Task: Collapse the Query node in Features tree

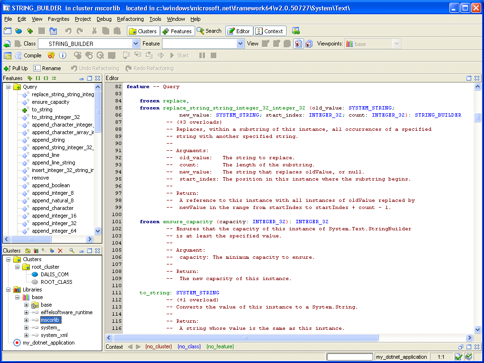Action: point(9,87)
